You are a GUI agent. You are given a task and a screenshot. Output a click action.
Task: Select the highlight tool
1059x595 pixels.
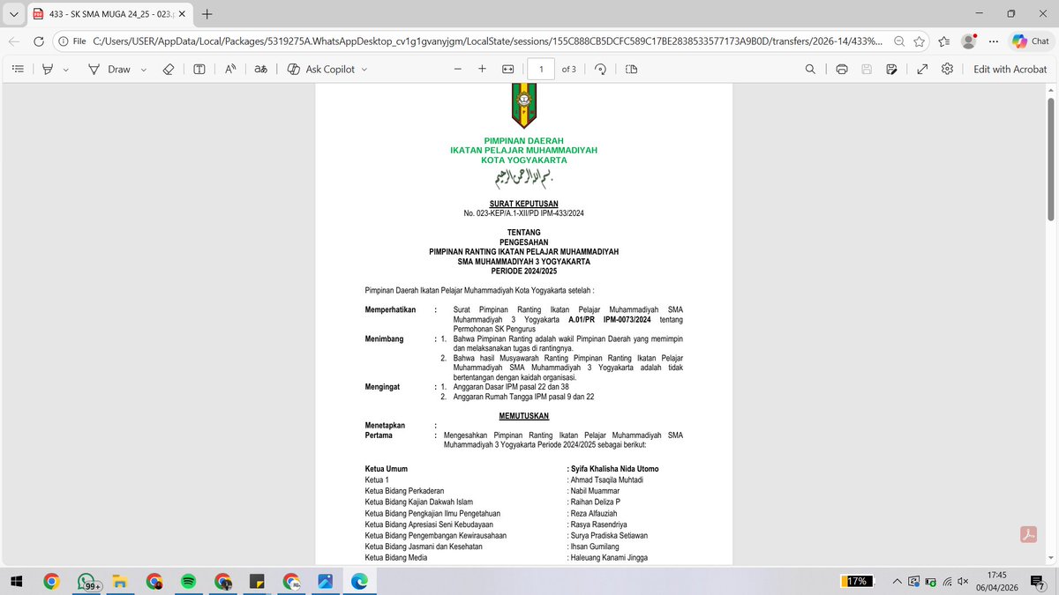(49, 69)
